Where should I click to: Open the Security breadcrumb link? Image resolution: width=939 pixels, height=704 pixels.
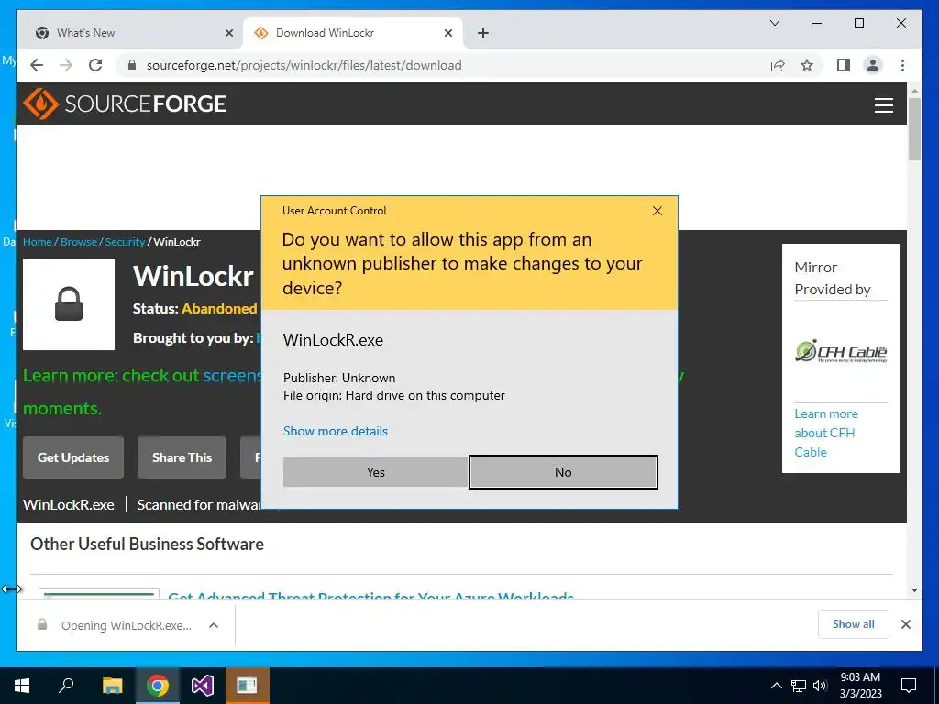tap(125, 242)
